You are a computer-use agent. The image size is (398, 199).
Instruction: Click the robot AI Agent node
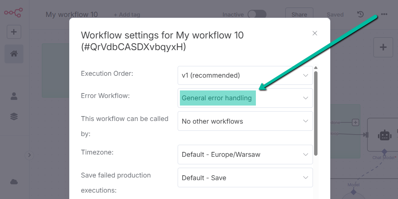point(384,135)
